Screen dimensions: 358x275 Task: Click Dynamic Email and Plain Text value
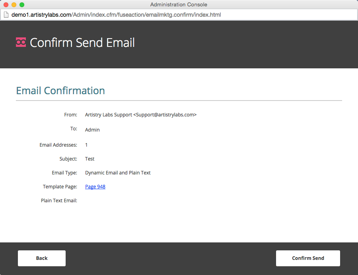[118, 173]
